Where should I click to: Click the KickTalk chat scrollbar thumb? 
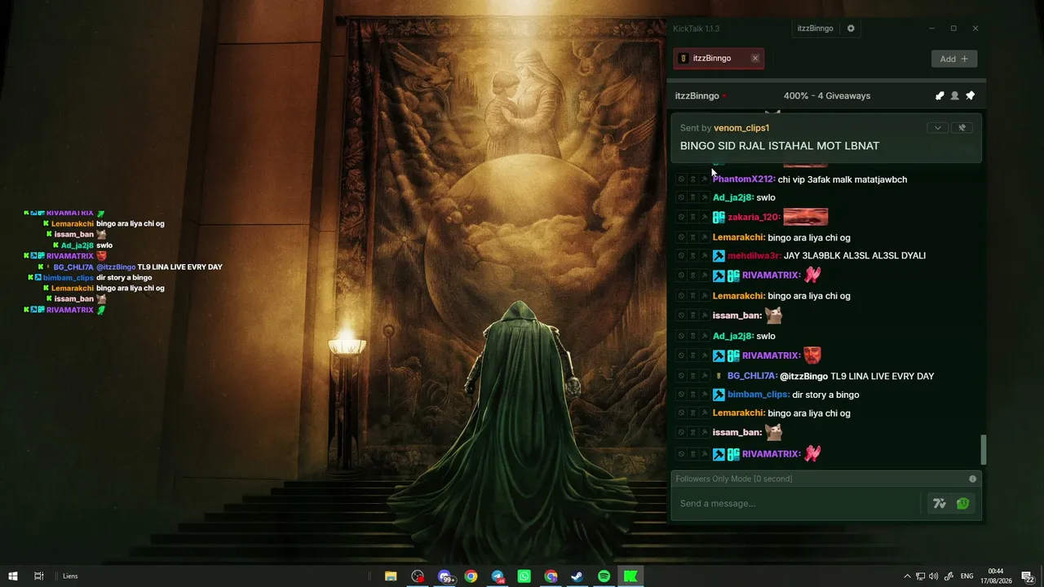983,449
